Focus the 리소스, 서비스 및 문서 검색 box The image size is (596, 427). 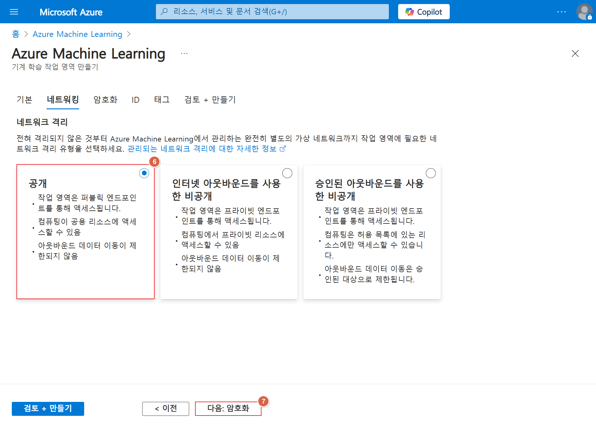272,11
